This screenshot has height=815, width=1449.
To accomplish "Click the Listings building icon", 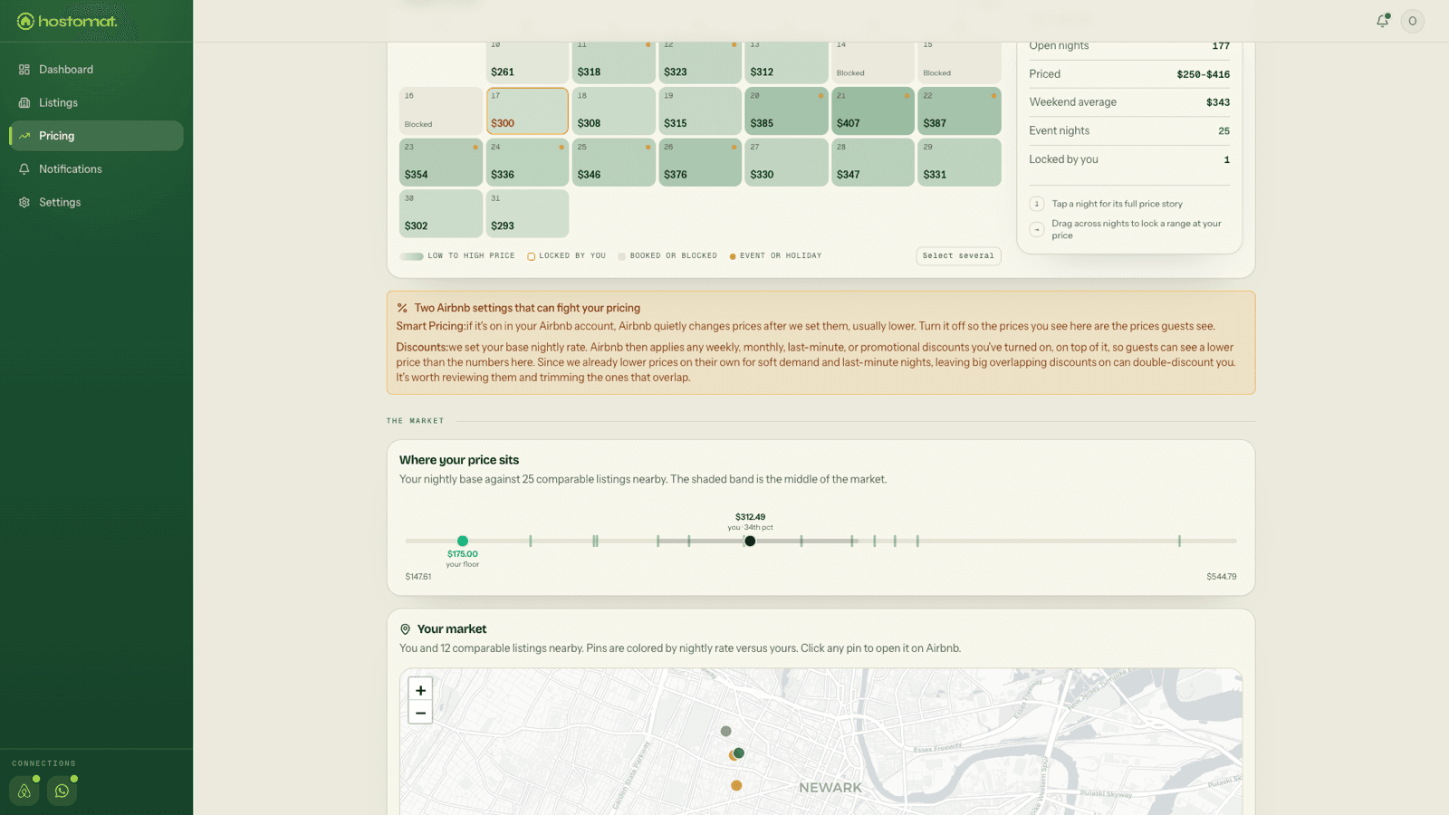I will pyautogui.click(x=24, y=102).
